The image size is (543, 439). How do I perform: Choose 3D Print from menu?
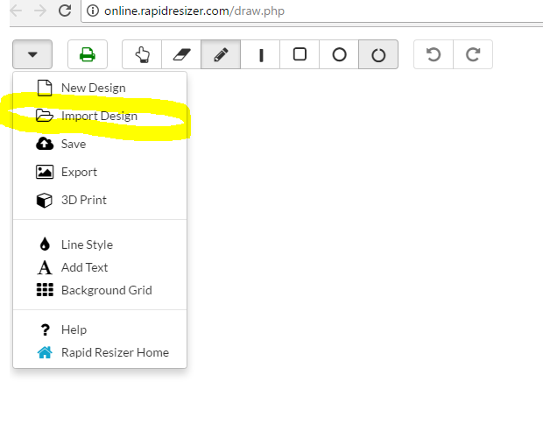(100, 200)
